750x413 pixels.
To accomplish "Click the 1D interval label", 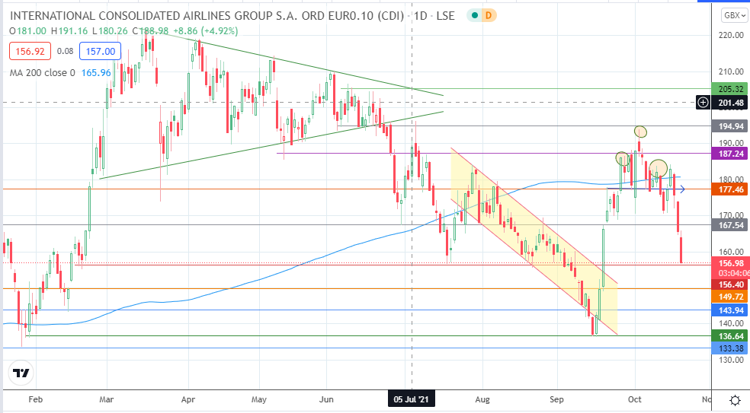I will (420, 16).
